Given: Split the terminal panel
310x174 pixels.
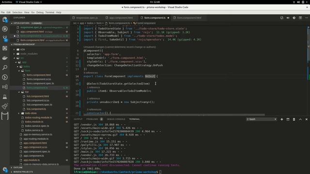Looking at the screenshot, I should click(x=288, y=119).
